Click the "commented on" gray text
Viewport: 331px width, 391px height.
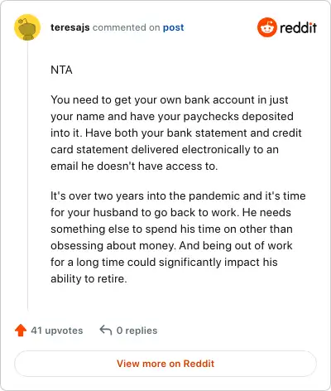click(x=126, y=27)
